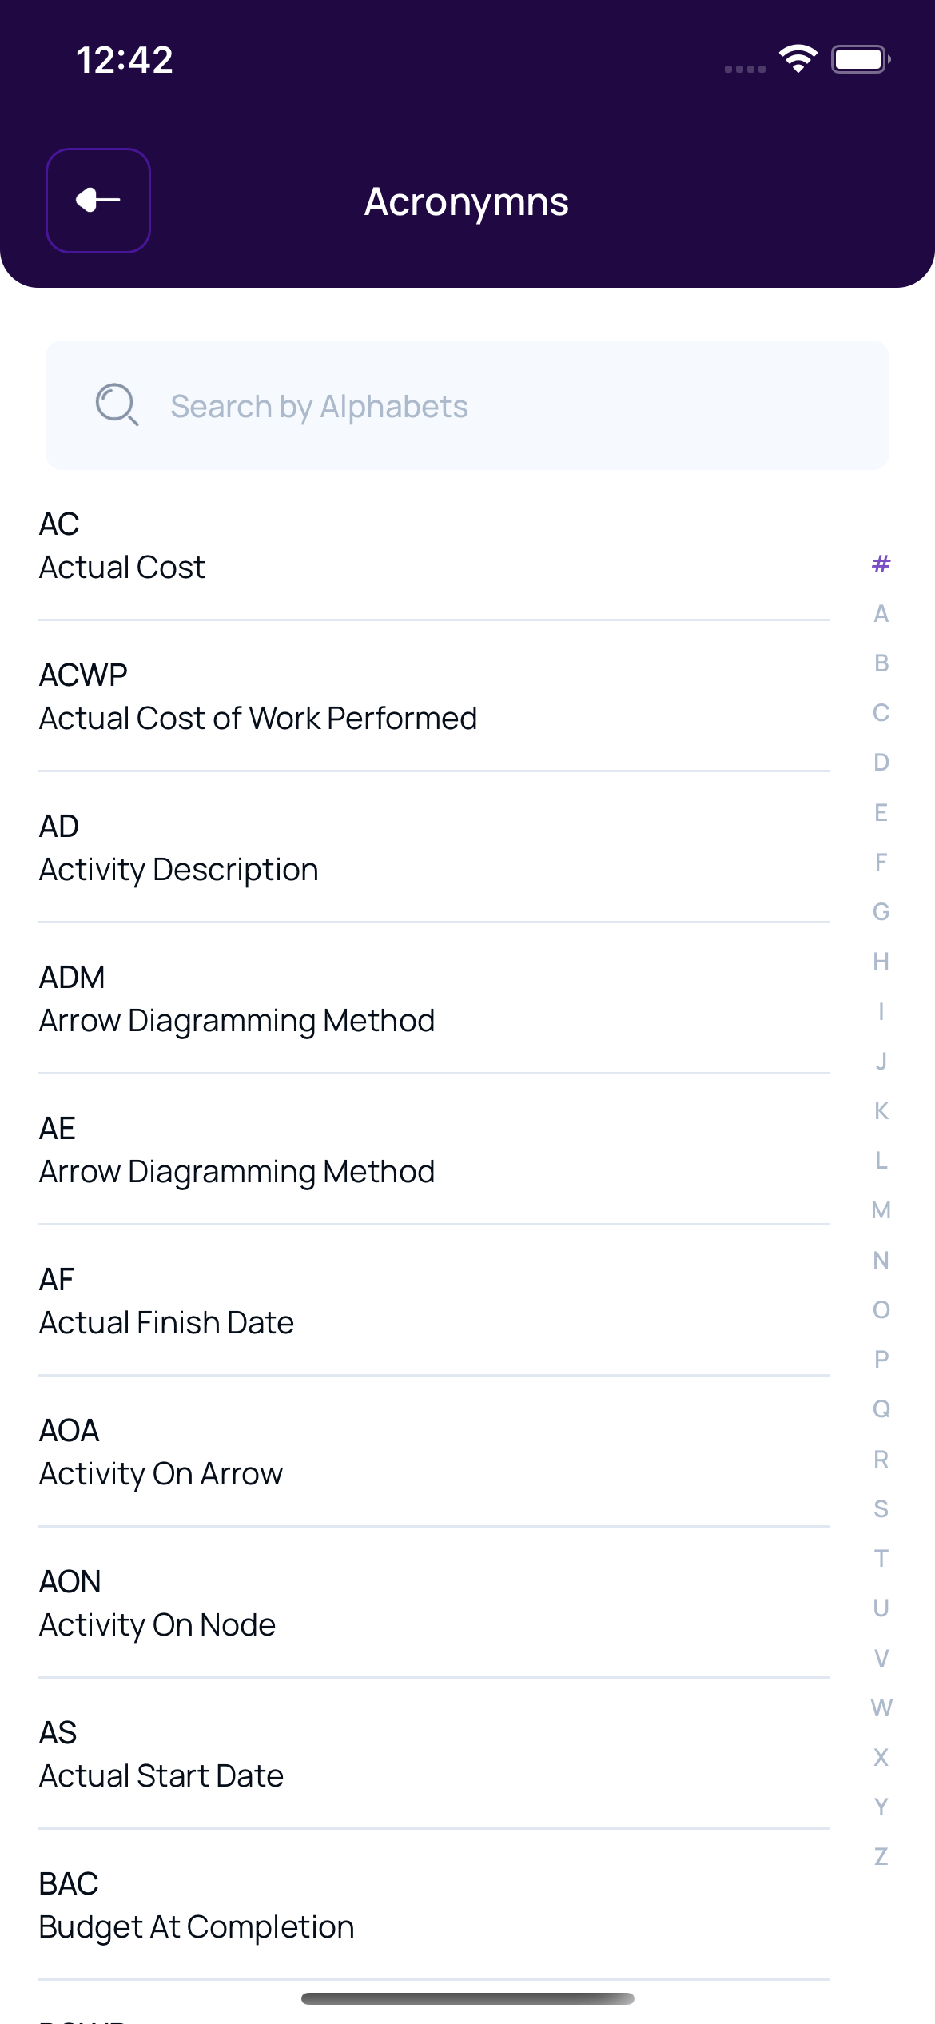Tap the Wi-Fi status icon

point(798,59)
